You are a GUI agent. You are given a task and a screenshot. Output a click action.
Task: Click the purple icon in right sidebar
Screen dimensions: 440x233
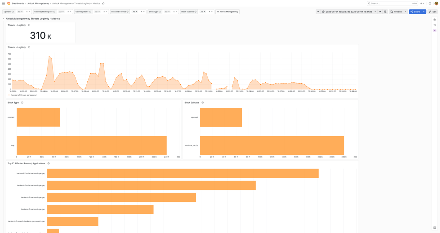[x=435, y=31]
